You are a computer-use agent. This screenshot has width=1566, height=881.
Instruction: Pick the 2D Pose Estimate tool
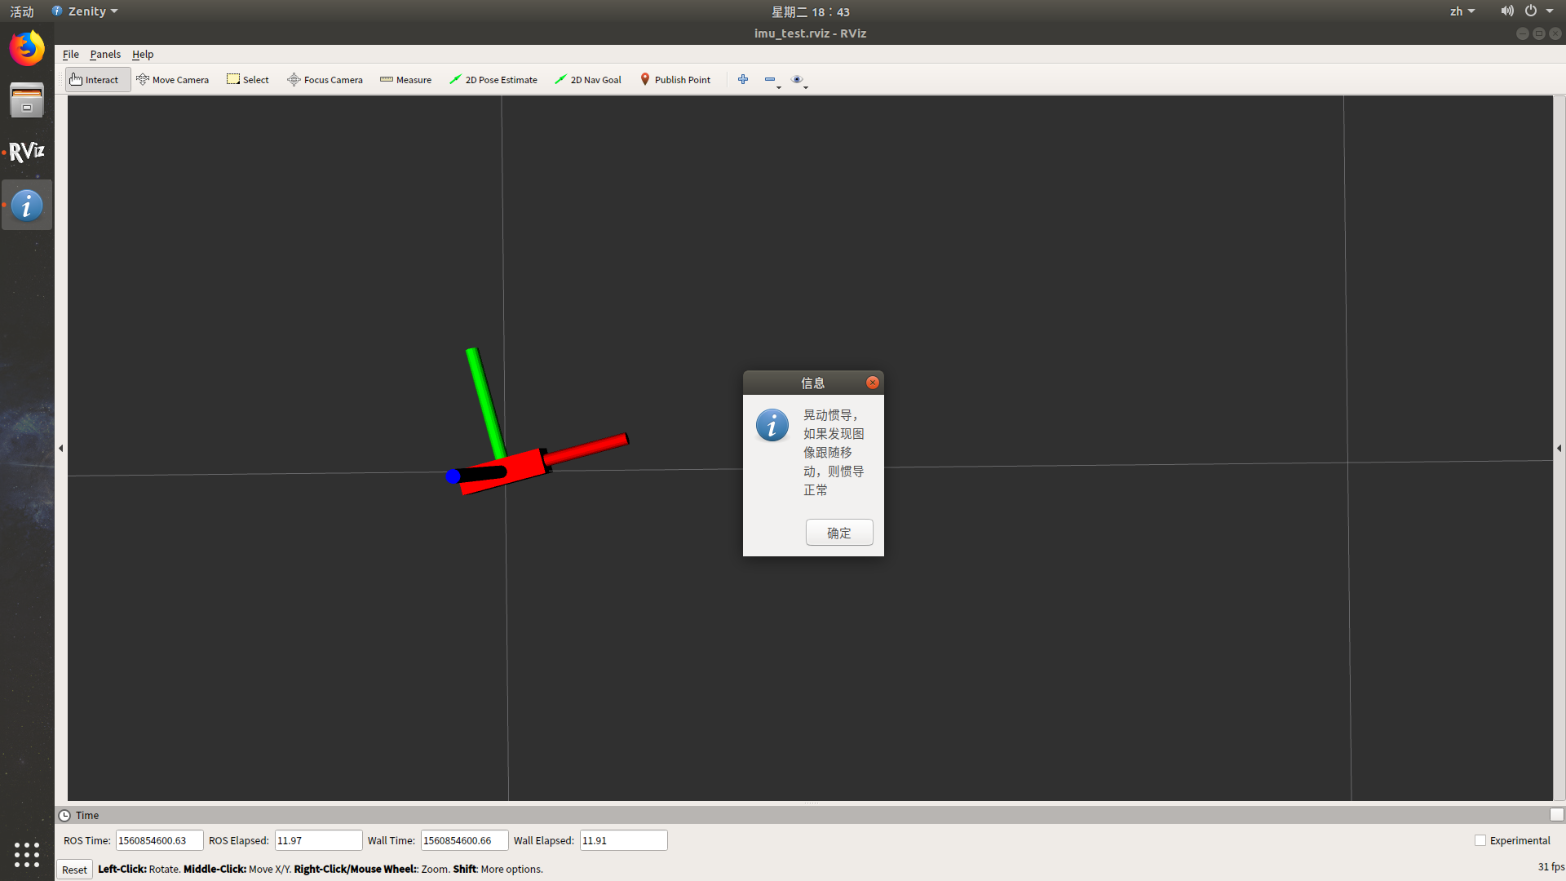coord(493,80)
